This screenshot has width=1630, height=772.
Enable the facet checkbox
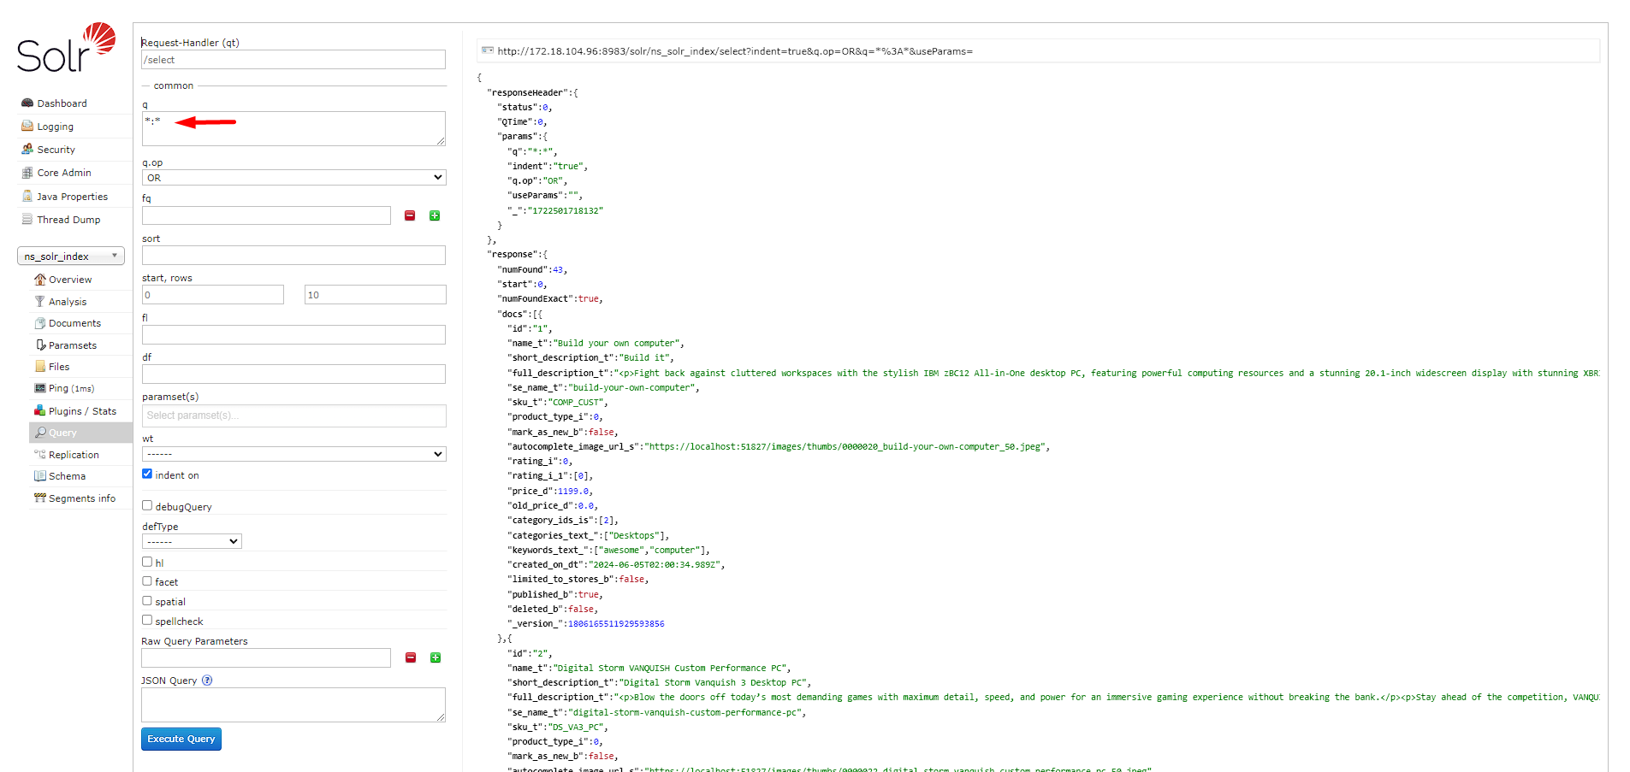click(147, 580)
